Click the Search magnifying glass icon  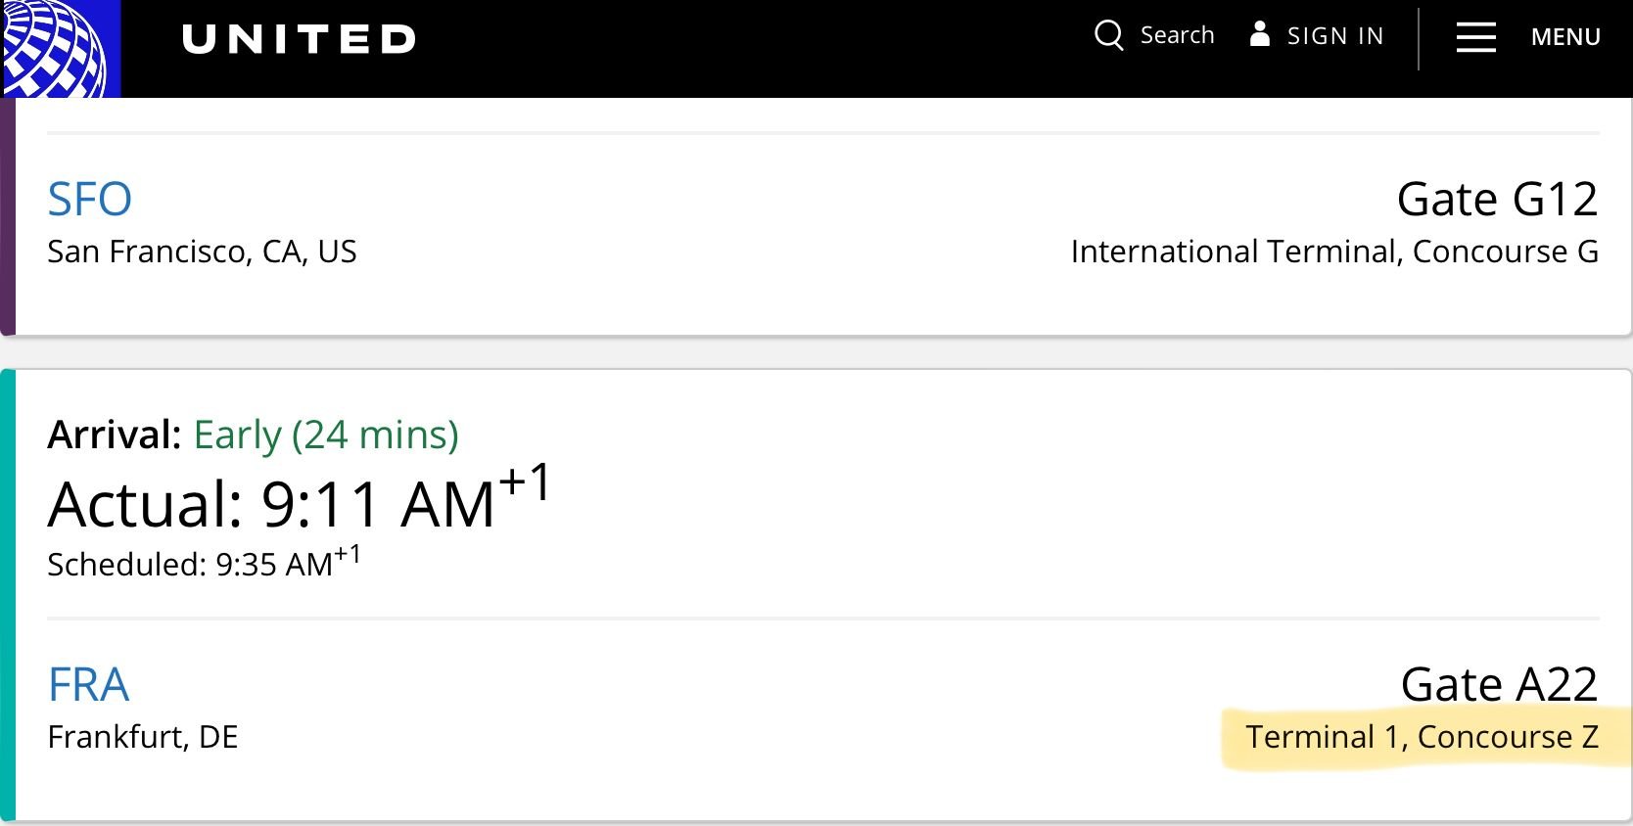1108,35
